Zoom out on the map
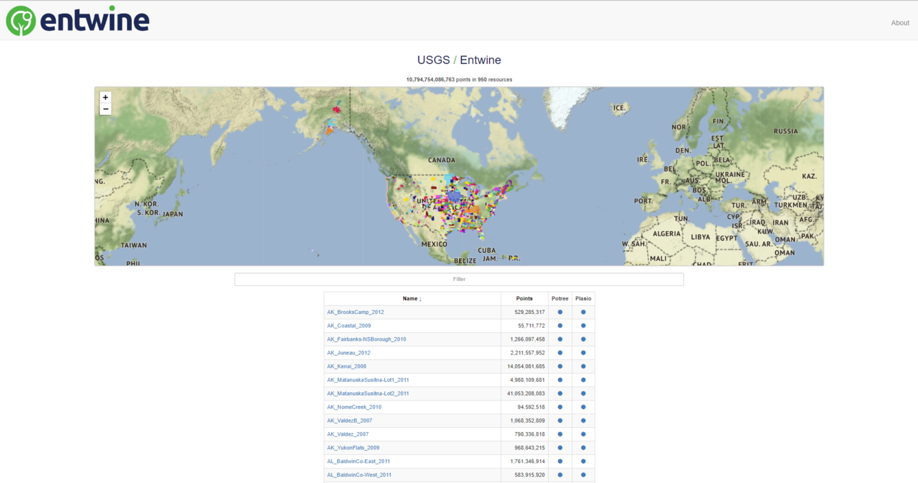This screenshot has width=918, height=483. click(105, 109)
